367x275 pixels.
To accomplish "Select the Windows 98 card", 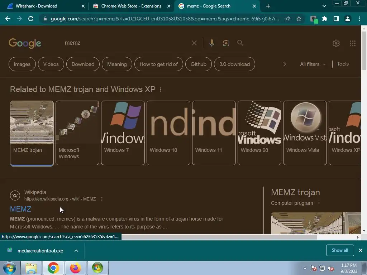I will (x=259, y=133).
